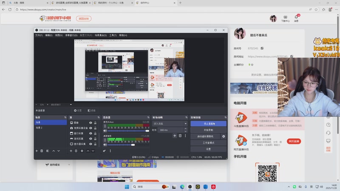Move source up in Sources panel toolbar
This screenshot has width=340, height=191.
[88, 151]
